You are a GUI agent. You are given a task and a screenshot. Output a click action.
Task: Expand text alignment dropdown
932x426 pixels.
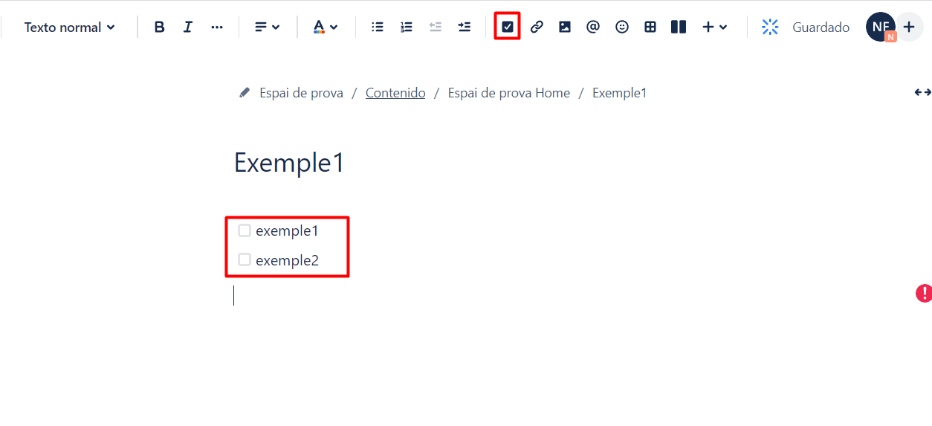[268, 27]
